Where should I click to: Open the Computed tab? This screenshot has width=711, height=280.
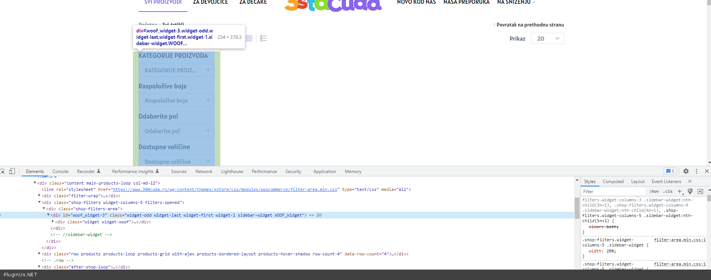click(613, 182)
